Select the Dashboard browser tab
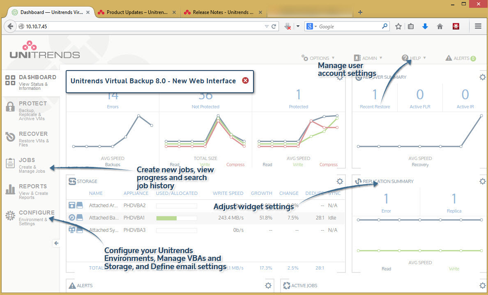488x295 pixels. (x=51, y=12)
